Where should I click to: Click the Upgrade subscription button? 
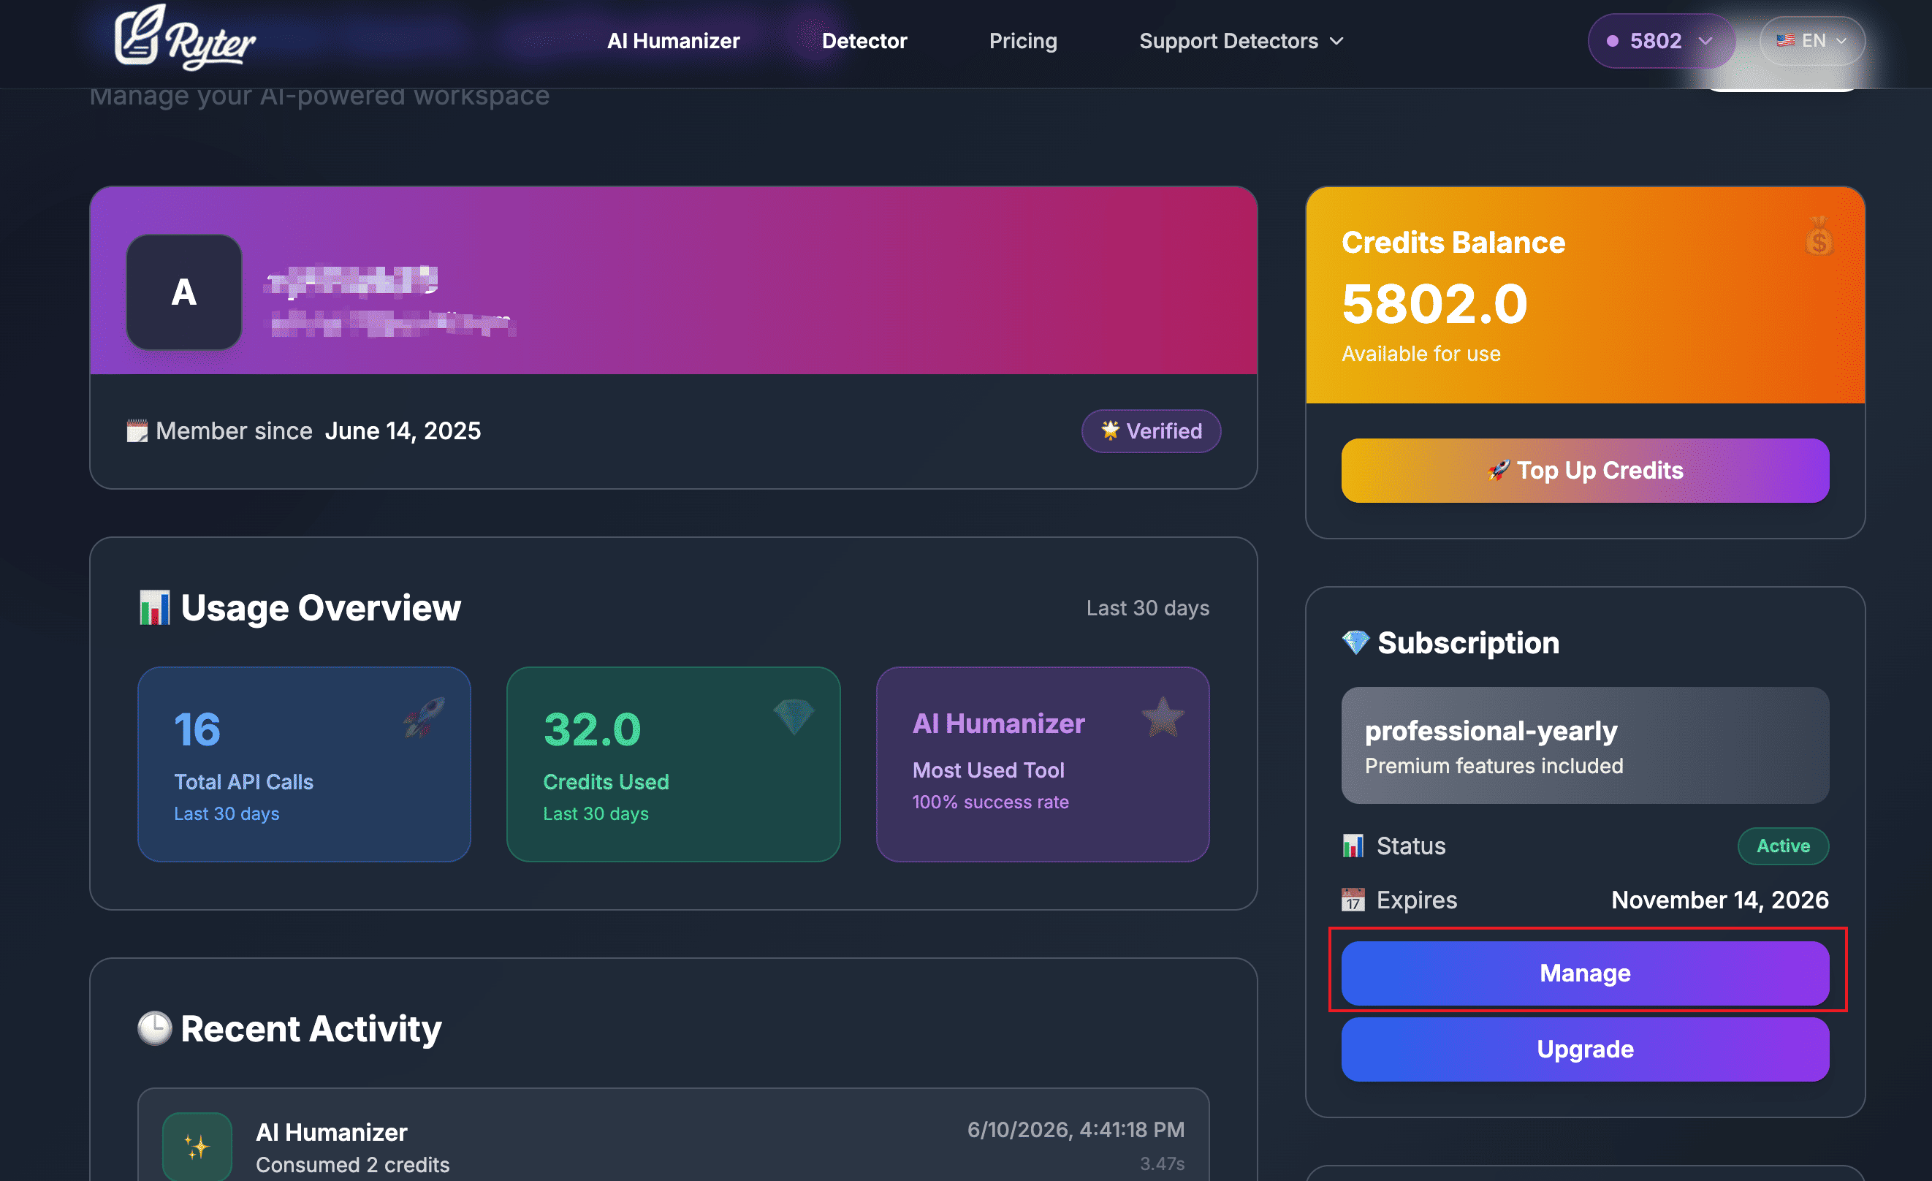1585,1049
